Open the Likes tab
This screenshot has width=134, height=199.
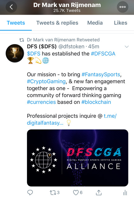point(121,23)
